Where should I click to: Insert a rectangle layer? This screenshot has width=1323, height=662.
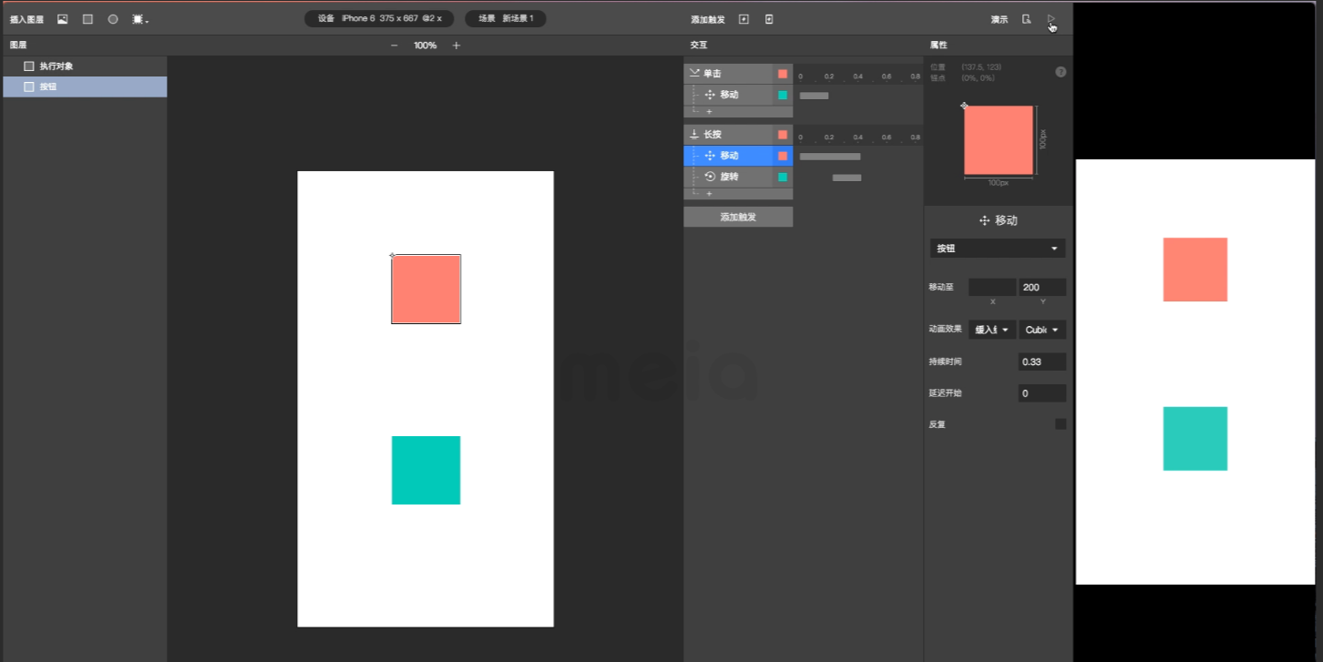point(87,19)
